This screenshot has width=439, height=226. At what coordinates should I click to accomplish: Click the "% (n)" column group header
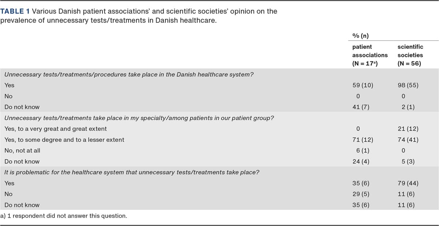tap(360, 35)
